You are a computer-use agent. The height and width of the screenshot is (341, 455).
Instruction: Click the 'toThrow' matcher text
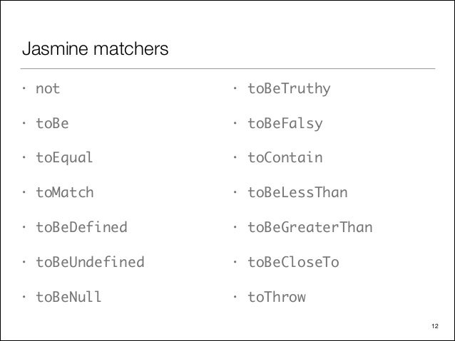[277, 297]
